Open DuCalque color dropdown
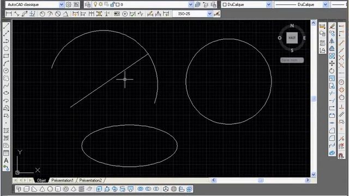Image resolution: width=349 pixels, height=196 pixels. (269, 4)
